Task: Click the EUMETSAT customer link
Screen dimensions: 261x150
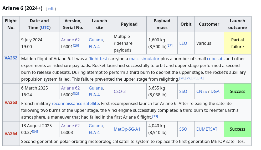Action: click(x=207, y=129)
